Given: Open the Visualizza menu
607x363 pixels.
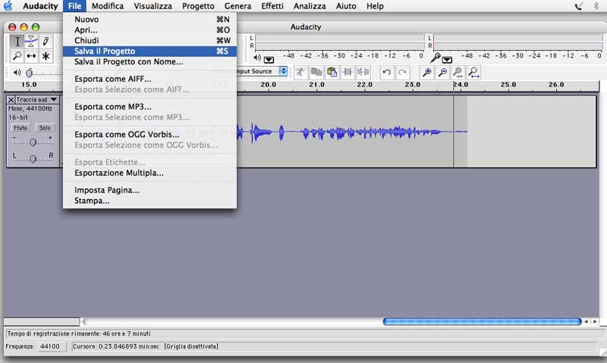Looking at the screenshot, I should pos(153,6).
